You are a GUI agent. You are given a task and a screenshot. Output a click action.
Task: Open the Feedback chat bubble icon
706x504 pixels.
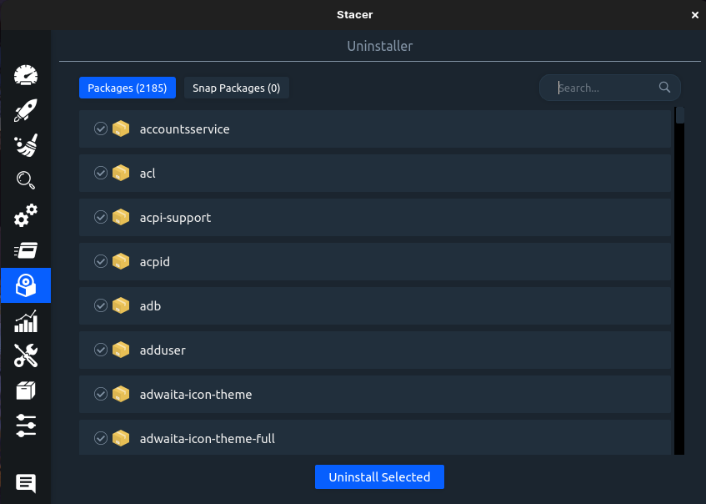tap(26, 482)
